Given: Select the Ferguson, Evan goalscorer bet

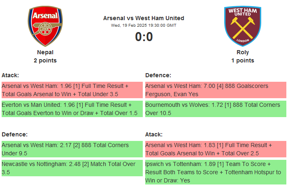Looking at the screenshot, I should pos(215,90).
